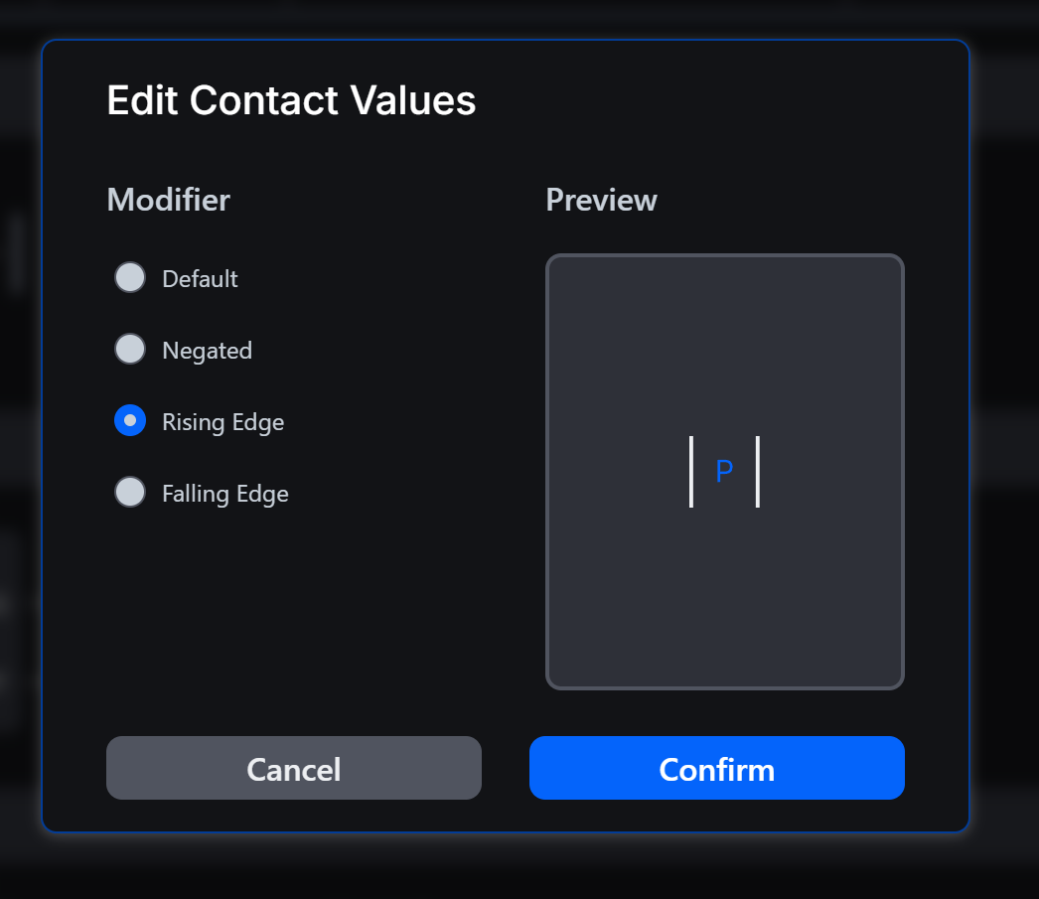Click the "Negated" option label

click(207, 351)
